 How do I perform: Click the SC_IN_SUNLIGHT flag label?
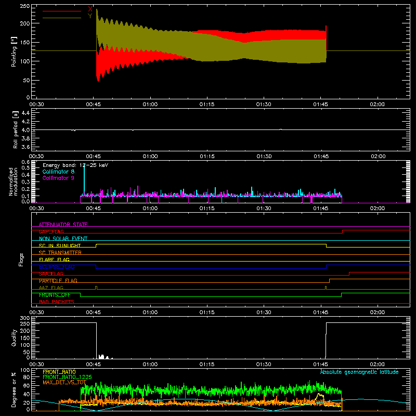pyautogui.click(x=60, y=245)
